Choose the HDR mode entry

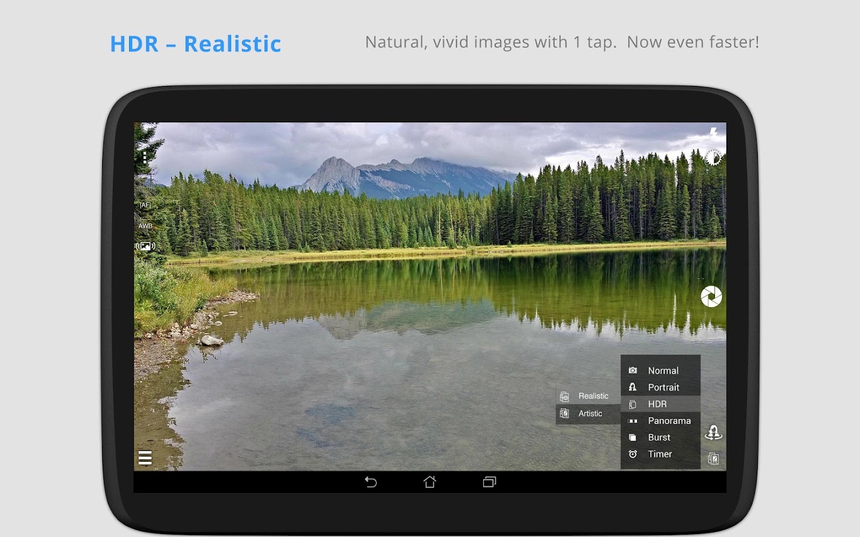tap(661, 404)
